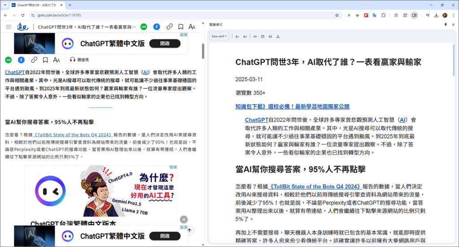Share to Facebook below the banner ad
The image size is (459, 247).
(x=21, y=60)
